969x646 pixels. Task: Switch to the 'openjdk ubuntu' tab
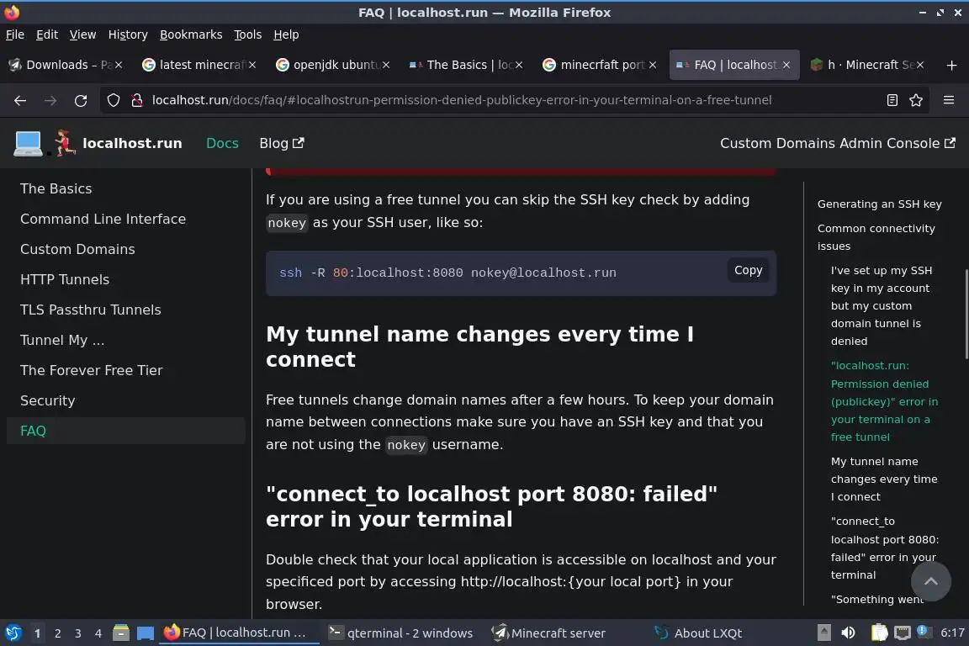coord(331,65)
